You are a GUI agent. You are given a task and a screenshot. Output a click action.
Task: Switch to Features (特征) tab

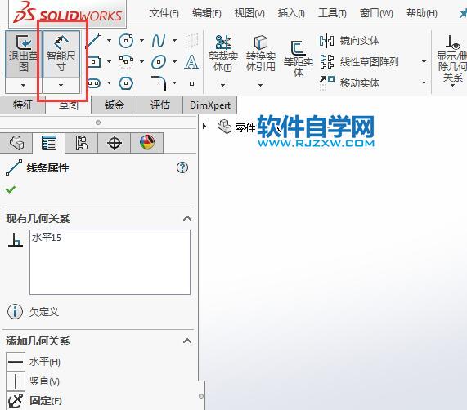(x=23, y=105)
